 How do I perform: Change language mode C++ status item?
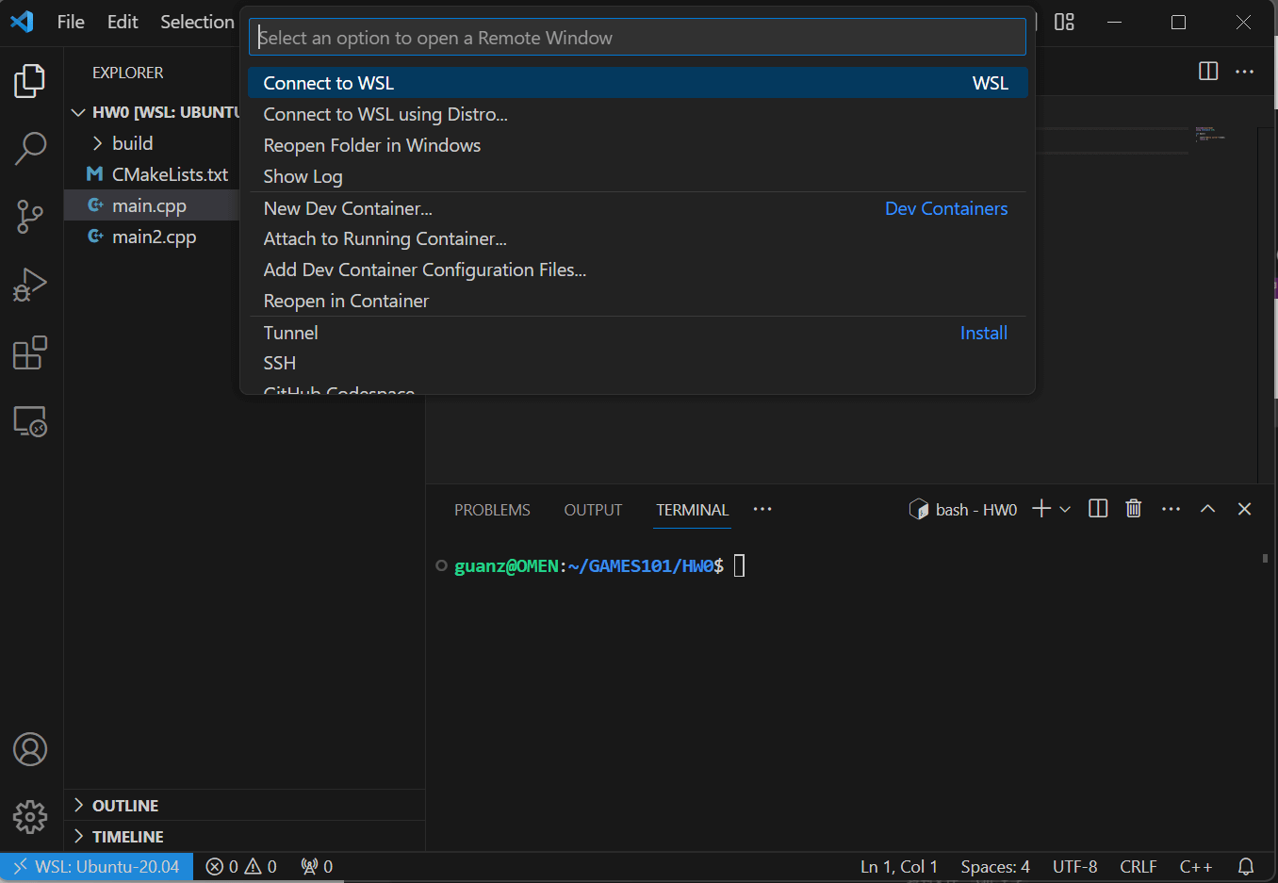[1195, 866]
